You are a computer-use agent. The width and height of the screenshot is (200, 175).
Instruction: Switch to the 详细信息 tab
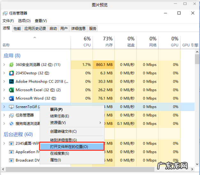[x=78, y=28]
